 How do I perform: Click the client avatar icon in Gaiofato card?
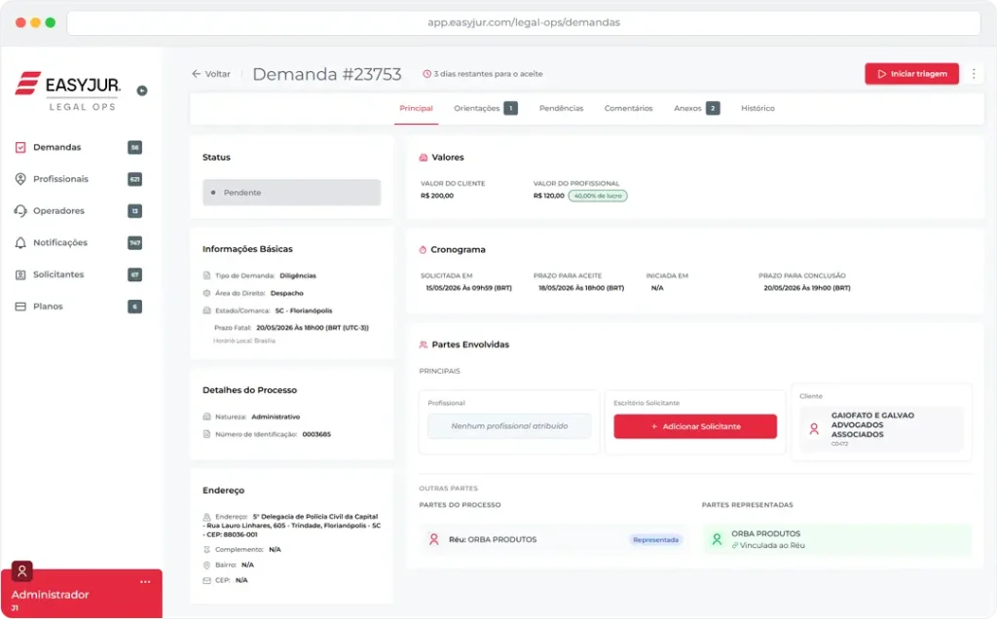[x=814, y=429]
